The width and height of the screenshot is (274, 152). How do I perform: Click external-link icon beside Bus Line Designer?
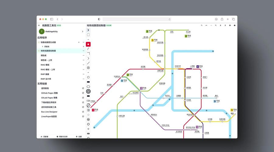click(83, 112)
